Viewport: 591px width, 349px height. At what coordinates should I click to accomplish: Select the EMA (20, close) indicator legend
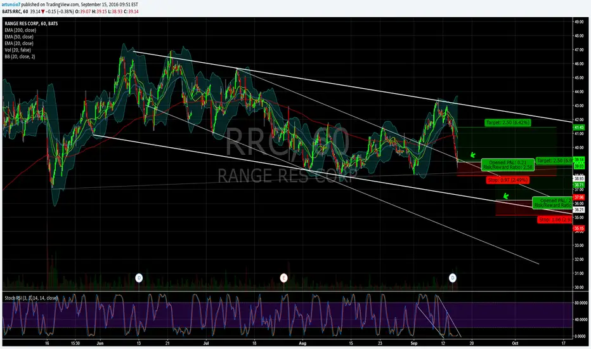(x=19, y=43)
